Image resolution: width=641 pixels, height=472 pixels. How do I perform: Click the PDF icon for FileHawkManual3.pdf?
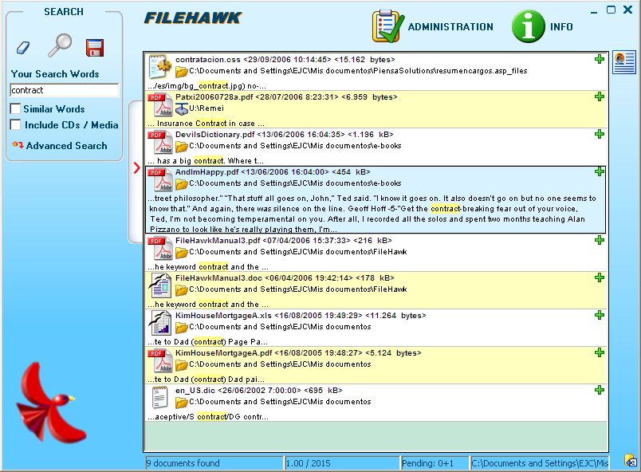tap(159, 249)
